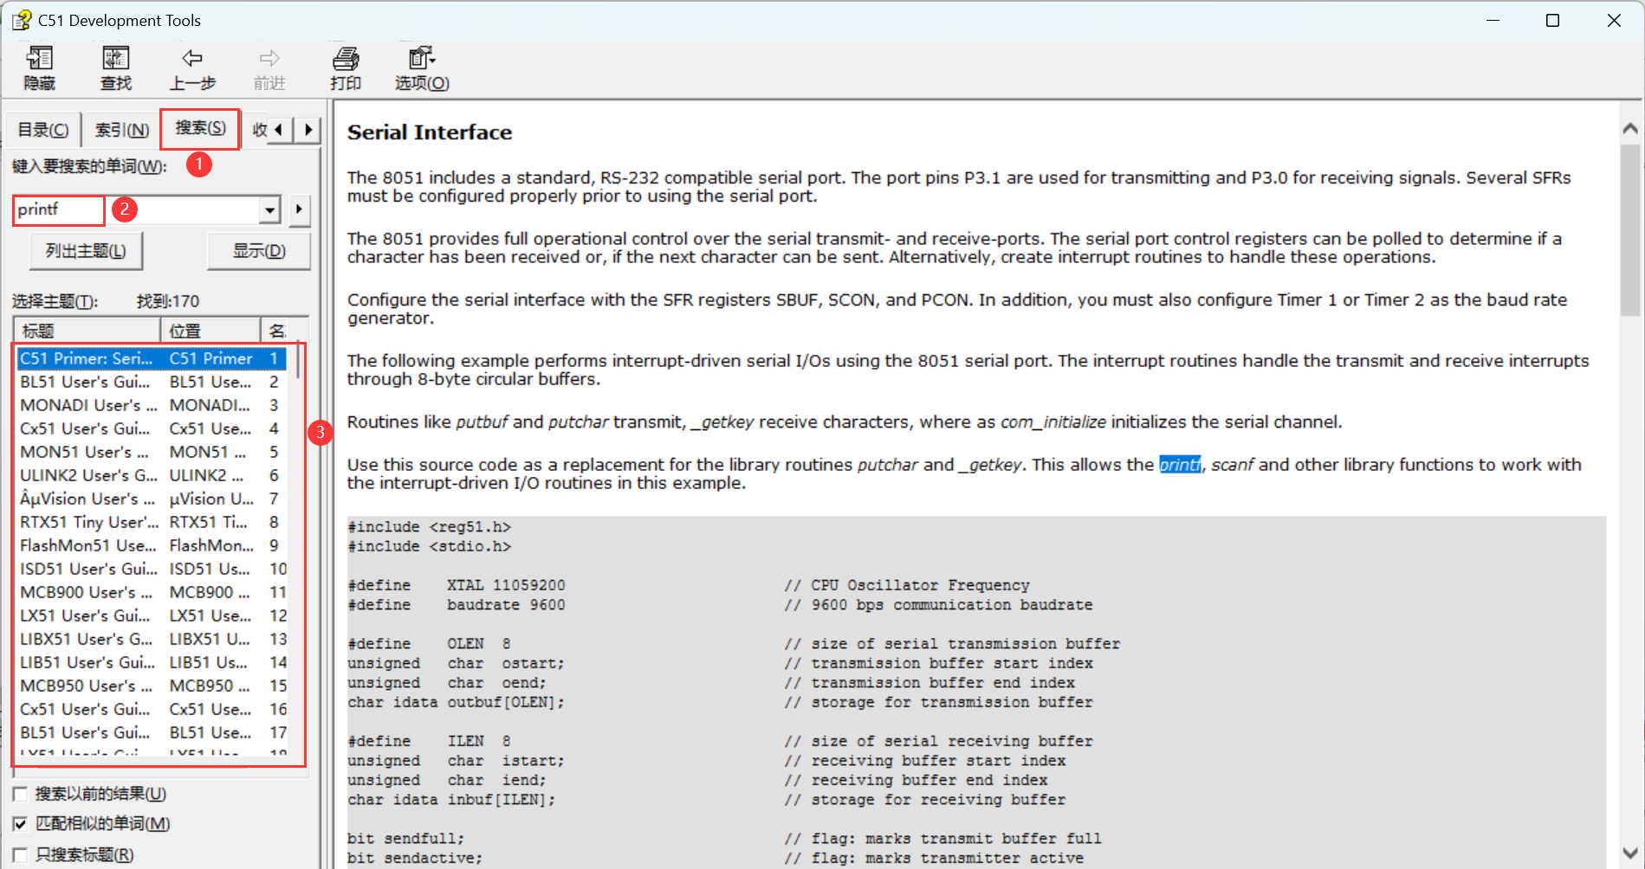Select result BL51 User's Gui... rank 17
This screenshot has height=869, width=1645.
(x=152, y=732)
